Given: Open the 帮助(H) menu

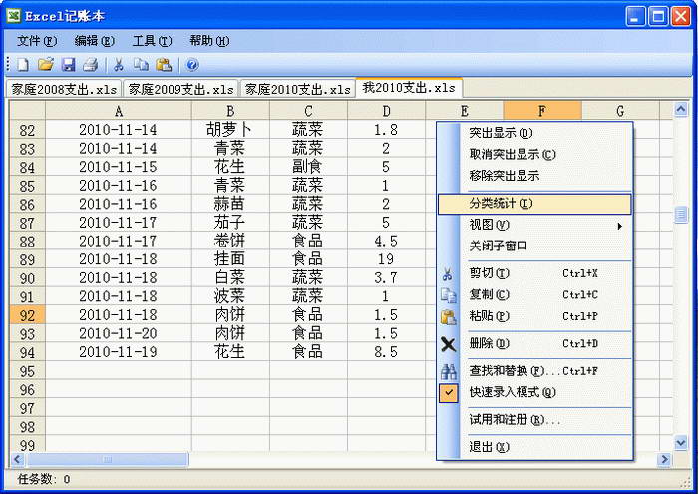Looking at the screenshot, I should pos(209,41).
